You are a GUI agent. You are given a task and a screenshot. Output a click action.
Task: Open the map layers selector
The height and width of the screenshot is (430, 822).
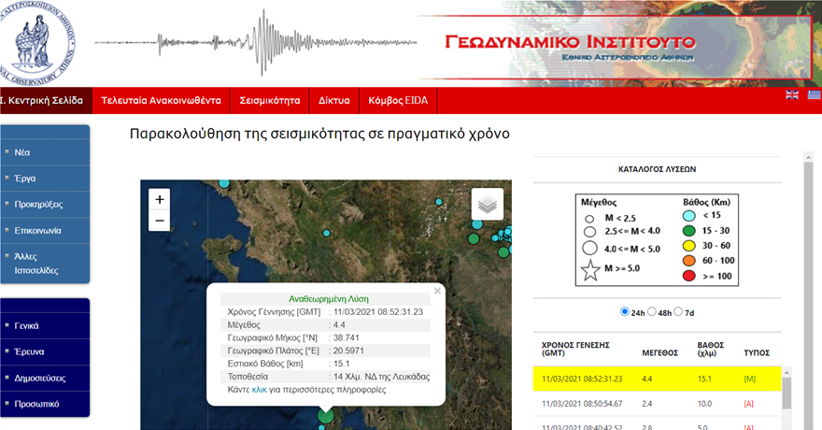488,204
